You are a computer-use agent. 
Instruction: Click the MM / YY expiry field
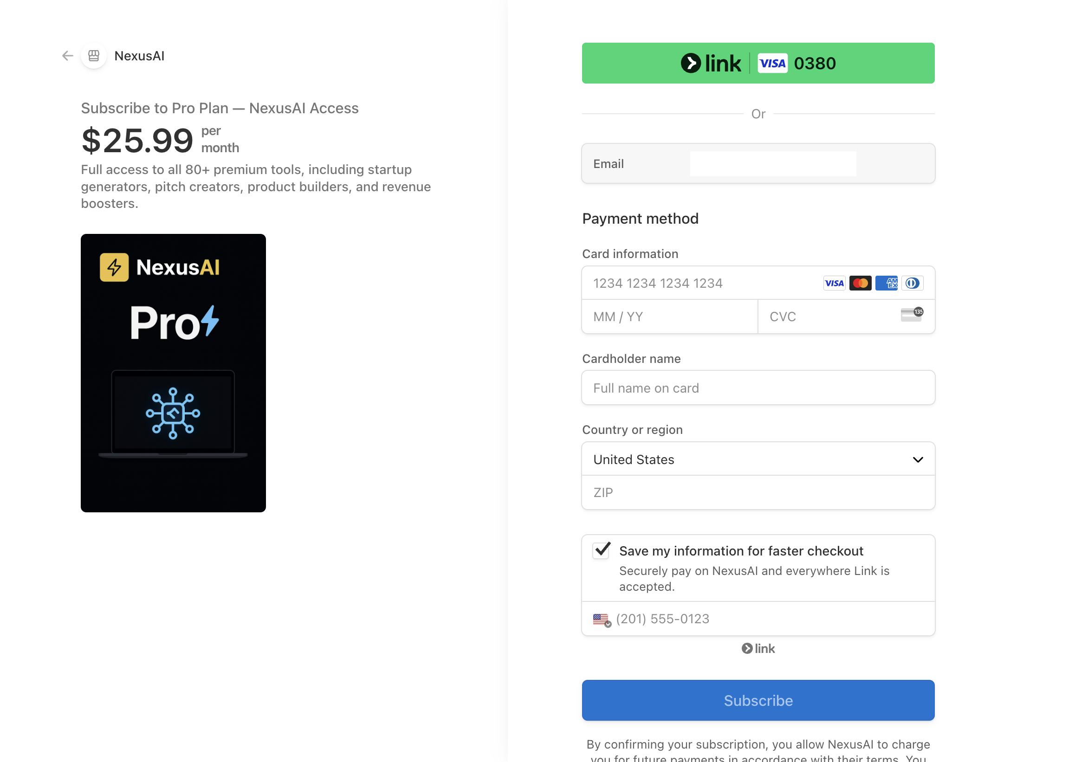coord(669,316)
